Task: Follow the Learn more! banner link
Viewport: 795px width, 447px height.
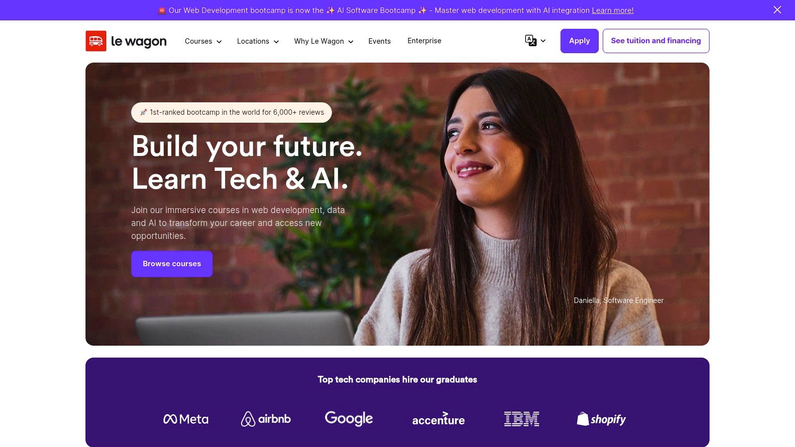Action: [x=613, y=10]
